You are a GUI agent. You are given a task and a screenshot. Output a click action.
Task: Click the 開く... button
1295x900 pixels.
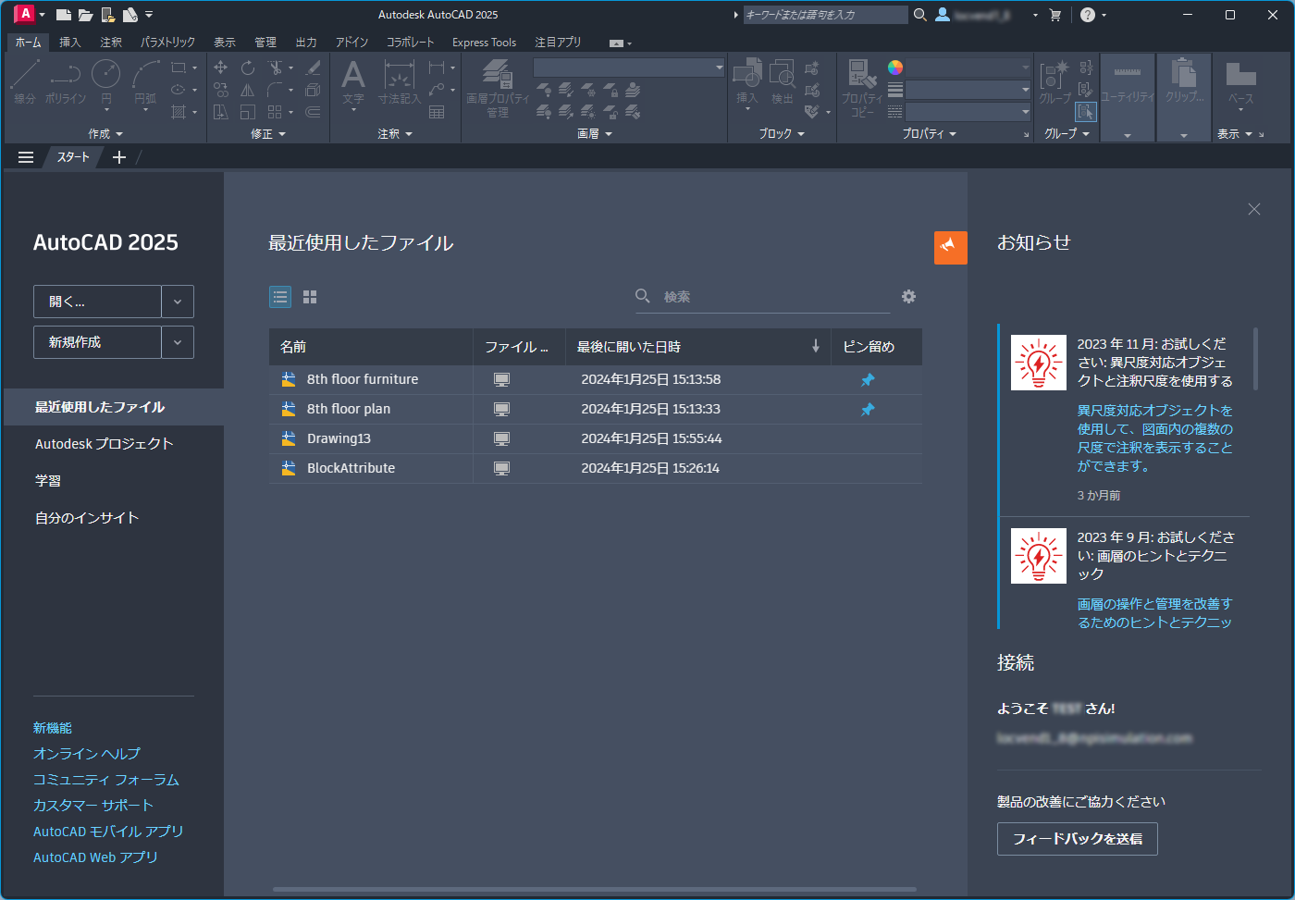point(97,302)
